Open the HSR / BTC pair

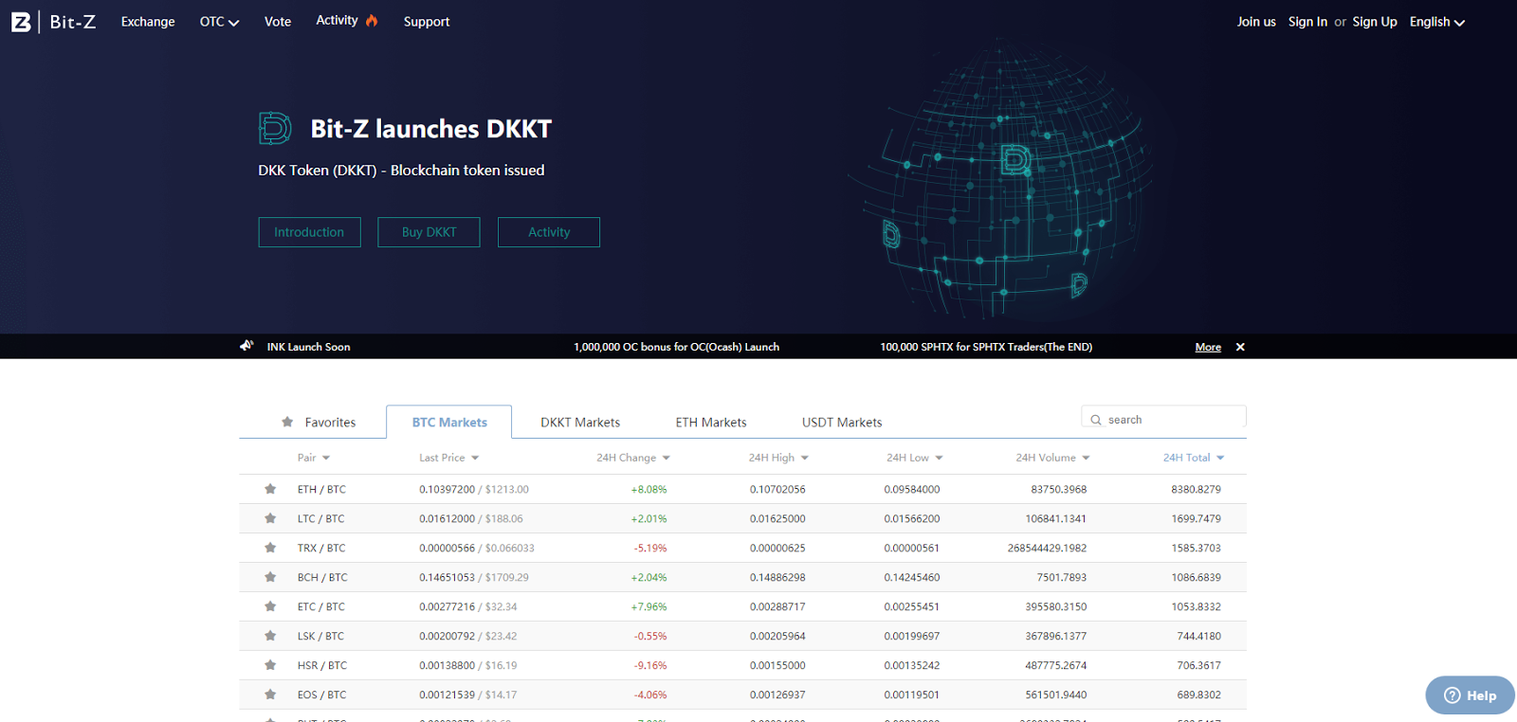[x=322, y=665]
